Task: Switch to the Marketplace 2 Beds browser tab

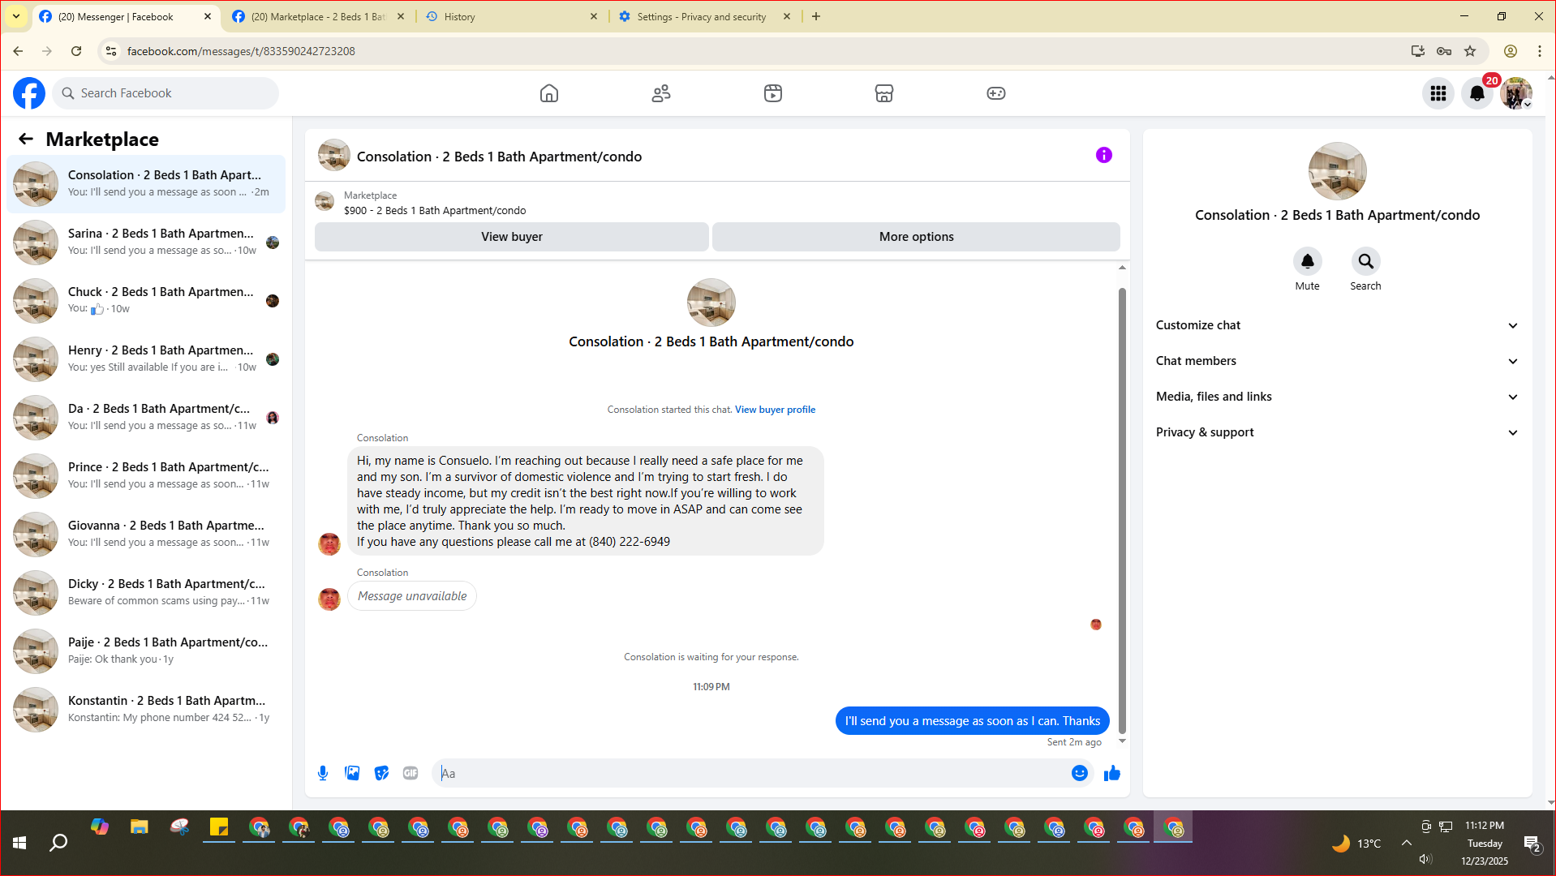Action: tap(318, 16)
